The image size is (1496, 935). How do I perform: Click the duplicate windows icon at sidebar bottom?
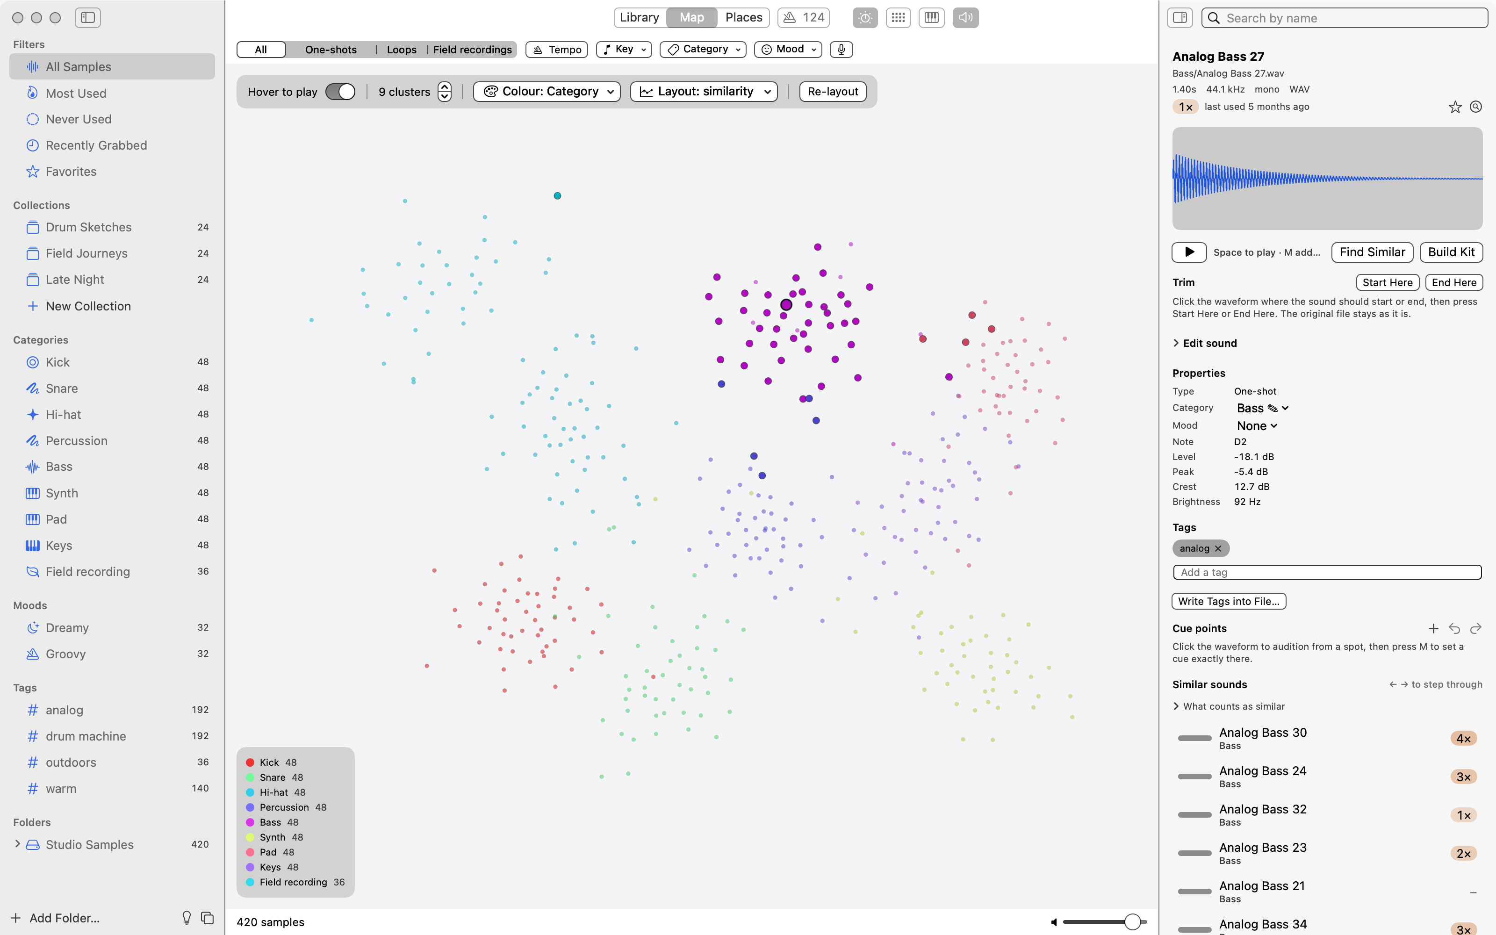click(208, 918)
